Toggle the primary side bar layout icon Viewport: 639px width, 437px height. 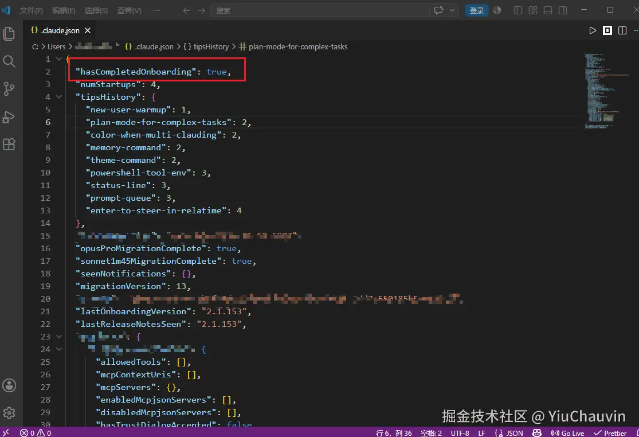518,10
